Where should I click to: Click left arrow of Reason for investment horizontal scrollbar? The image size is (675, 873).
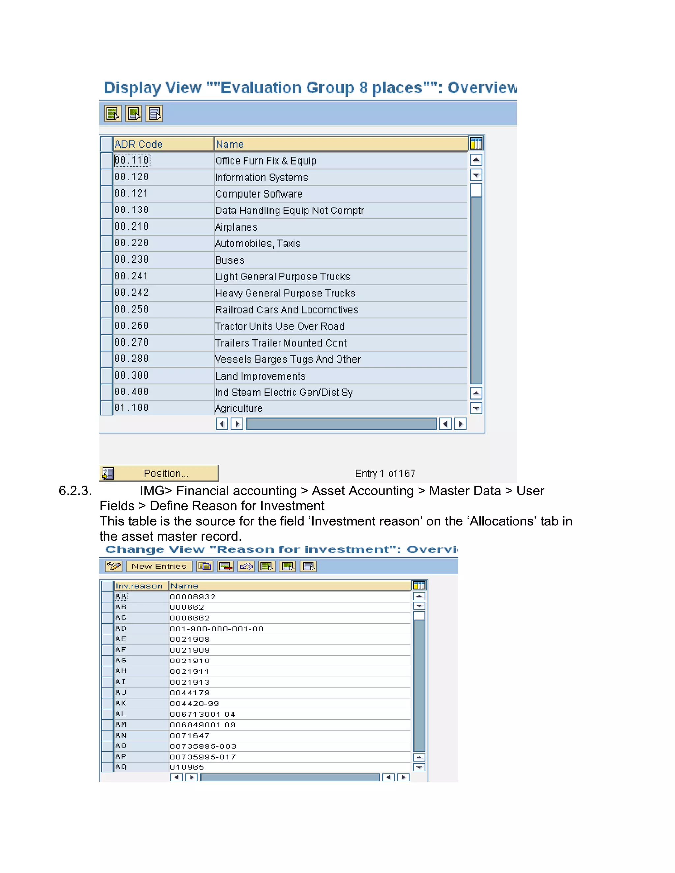pos(176,777)
